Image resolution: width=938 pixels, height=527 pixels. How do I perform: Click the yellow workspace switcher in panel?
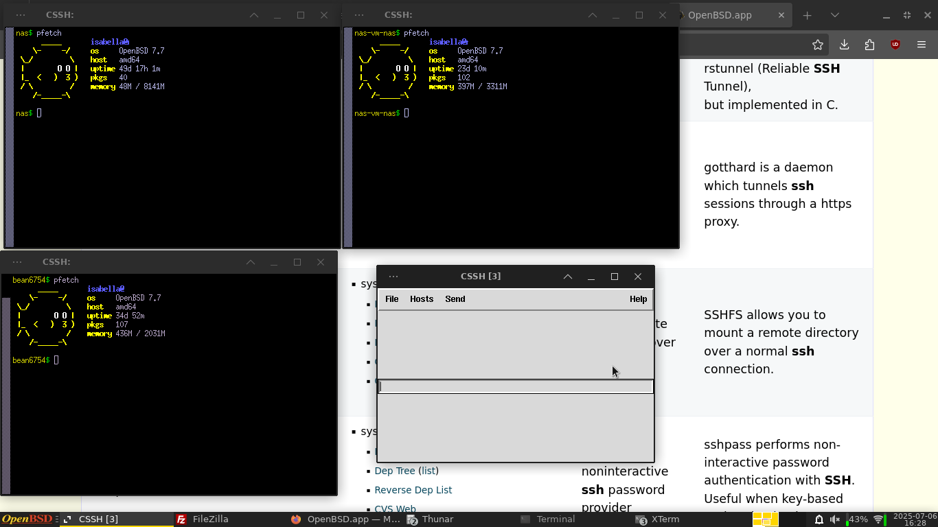point(766,519)
